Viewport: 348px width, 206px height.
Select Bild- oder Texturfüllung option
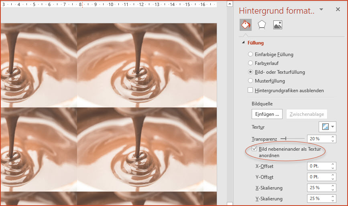click(x=250, y=72)
